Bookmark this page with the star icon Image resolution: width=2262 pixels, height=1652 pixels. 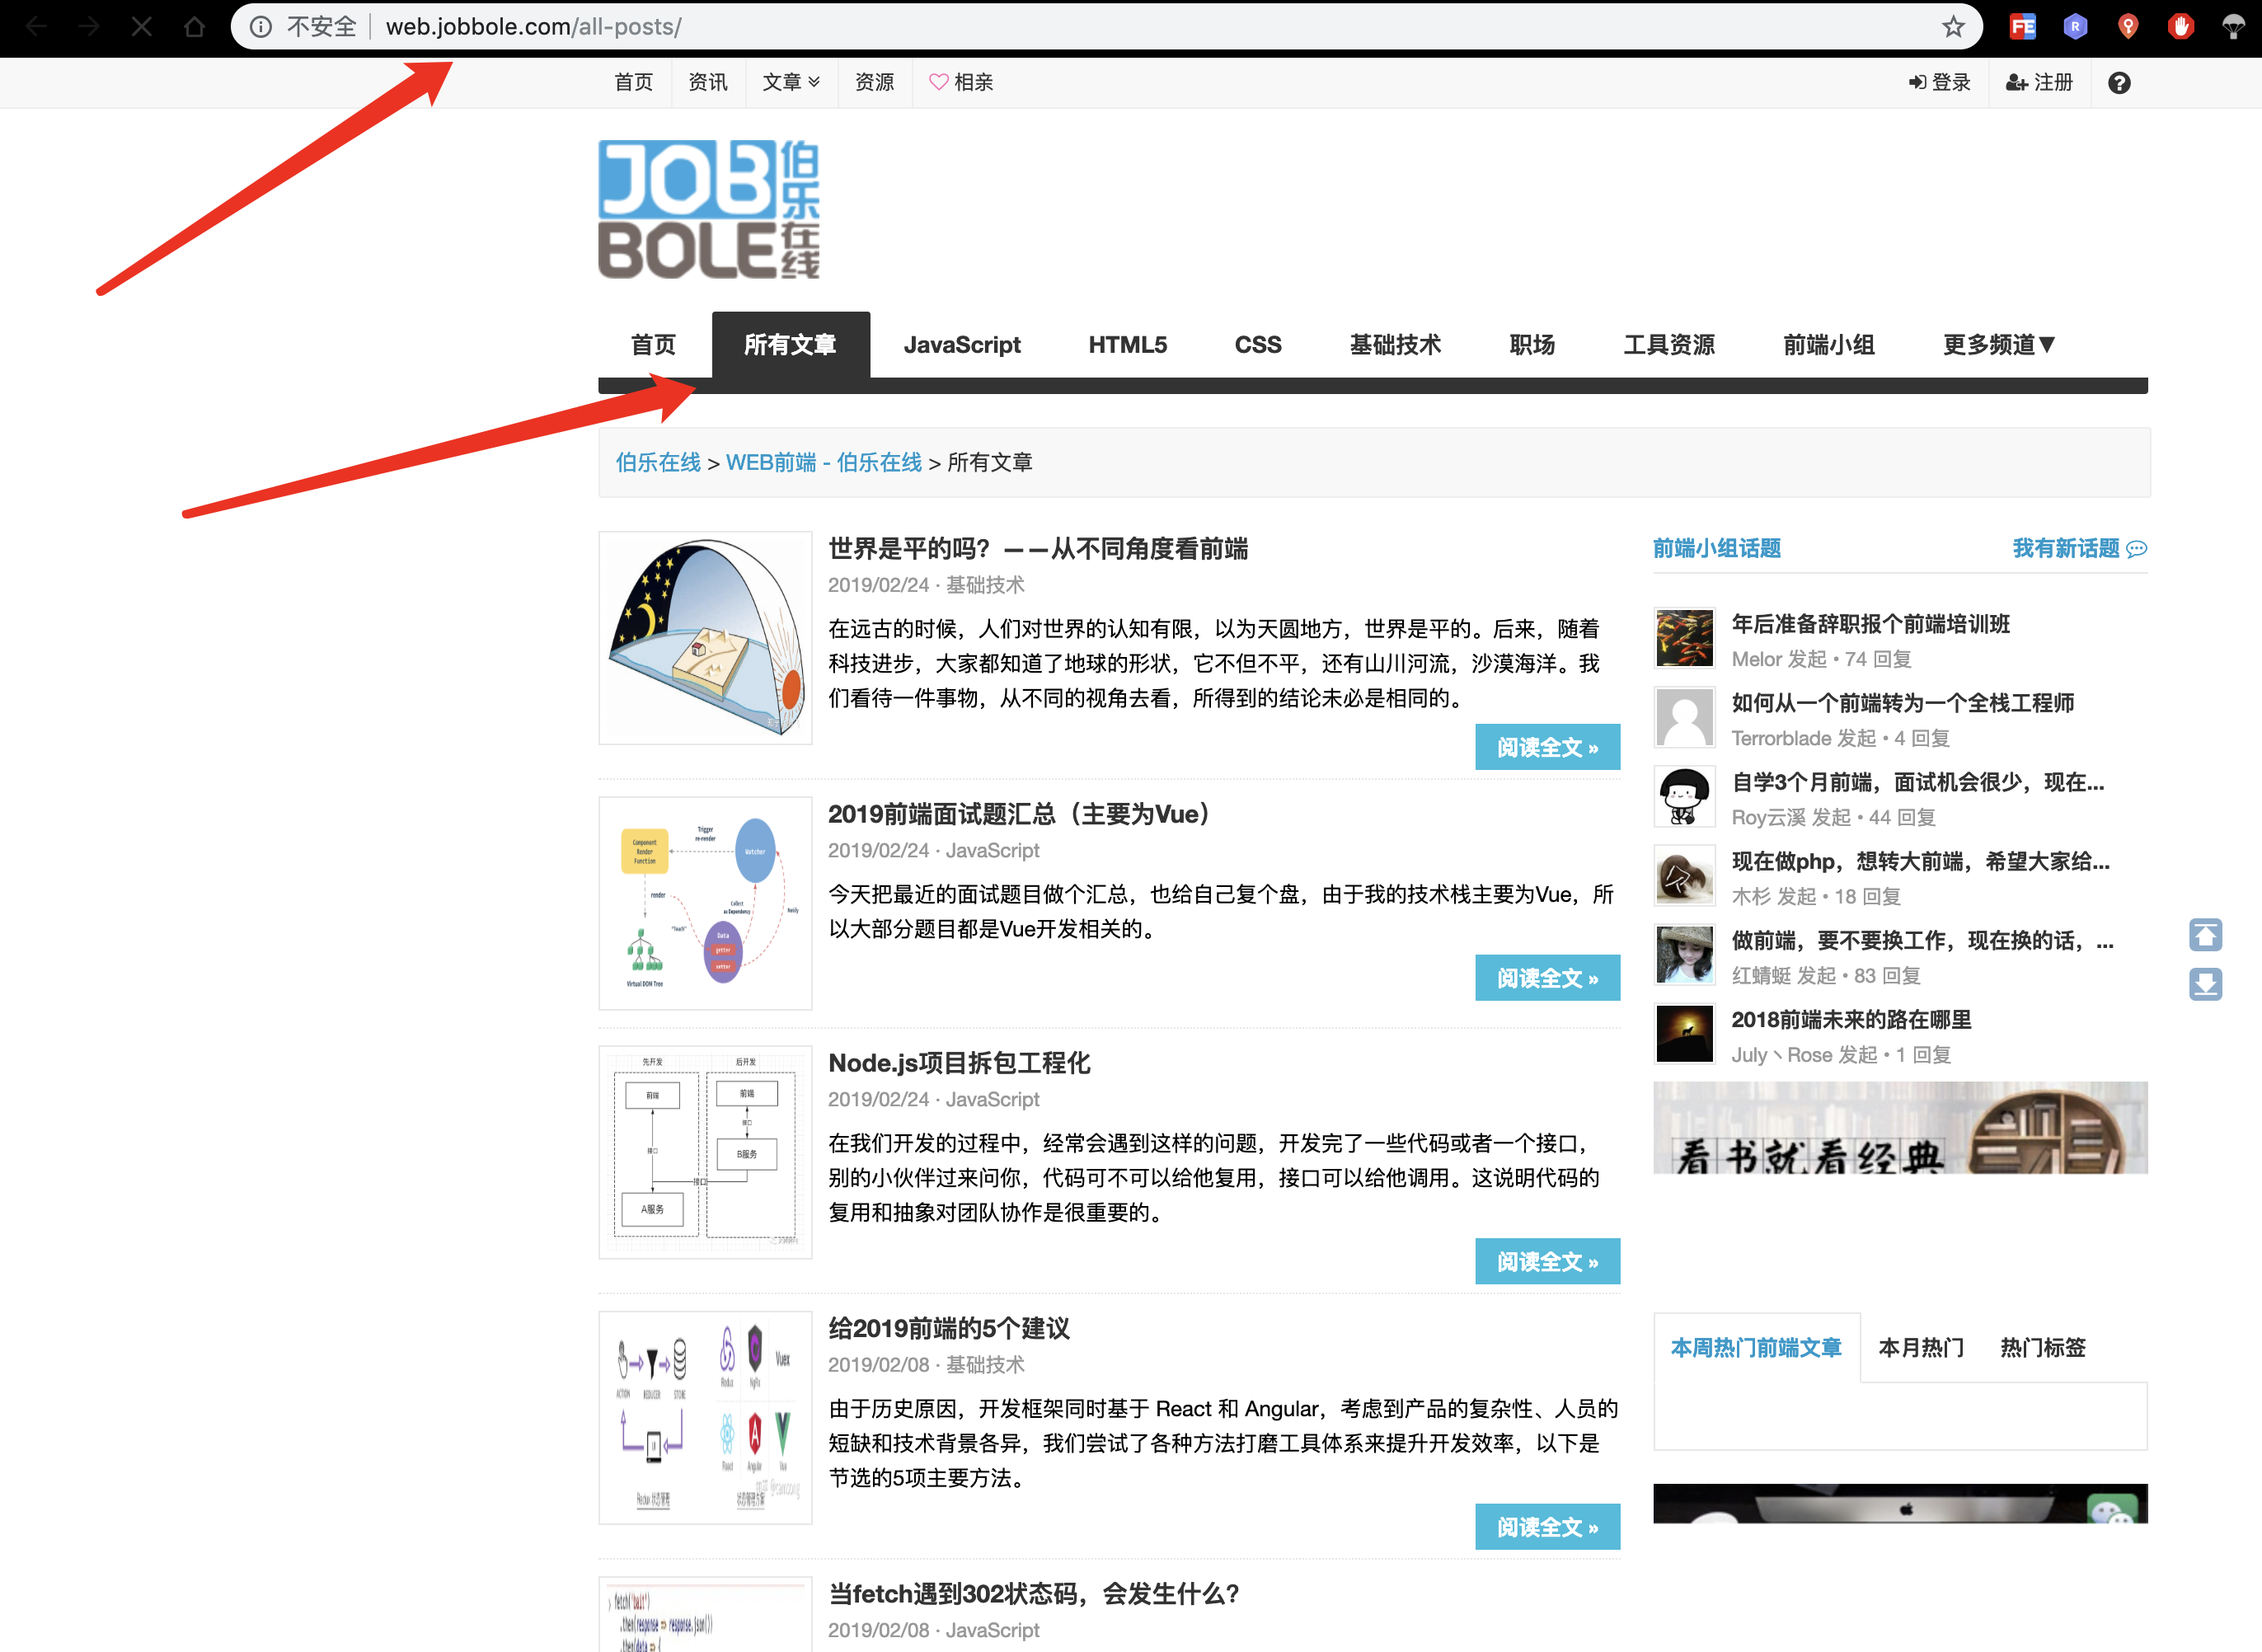coord(1953,27)
